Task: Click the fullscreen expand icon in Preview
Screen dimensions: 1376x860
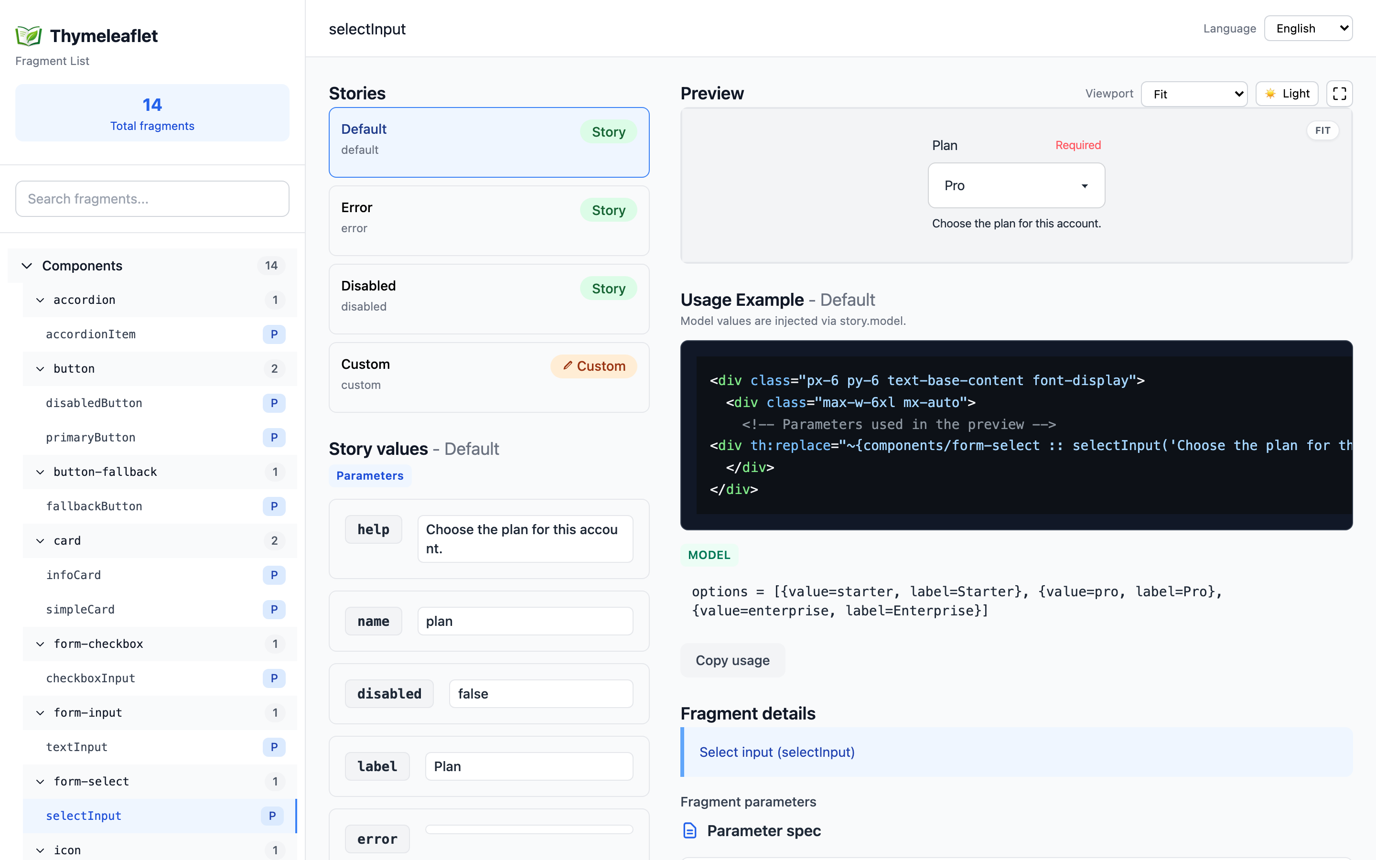Action: [1339, 93]
